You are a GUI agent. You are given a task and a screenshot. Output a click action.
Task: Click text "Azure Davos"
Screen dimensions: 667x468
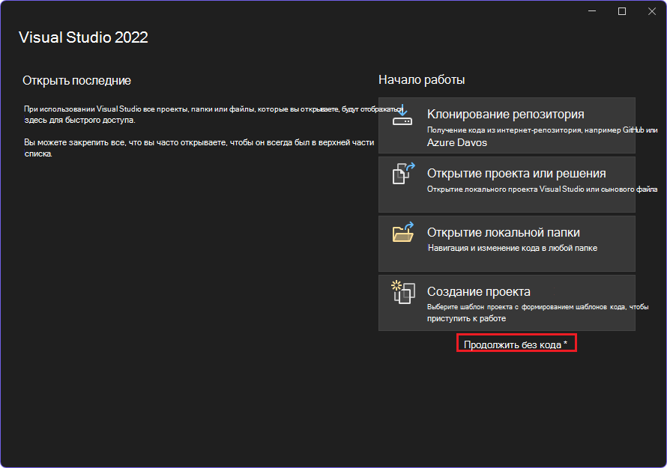pyautogui.click(x=457, y=143)
